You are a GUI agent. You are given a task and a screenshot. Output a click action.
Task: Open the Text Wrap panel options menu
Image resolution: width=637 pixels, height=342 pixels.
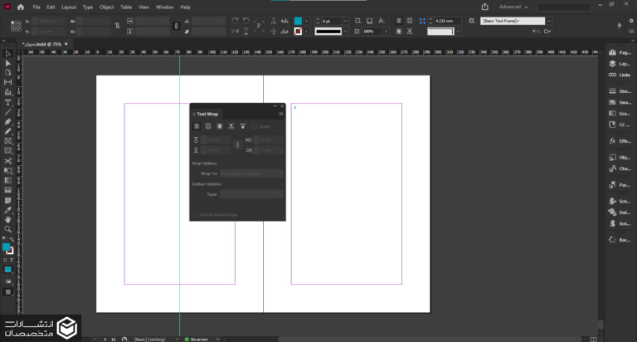[281, 114]
